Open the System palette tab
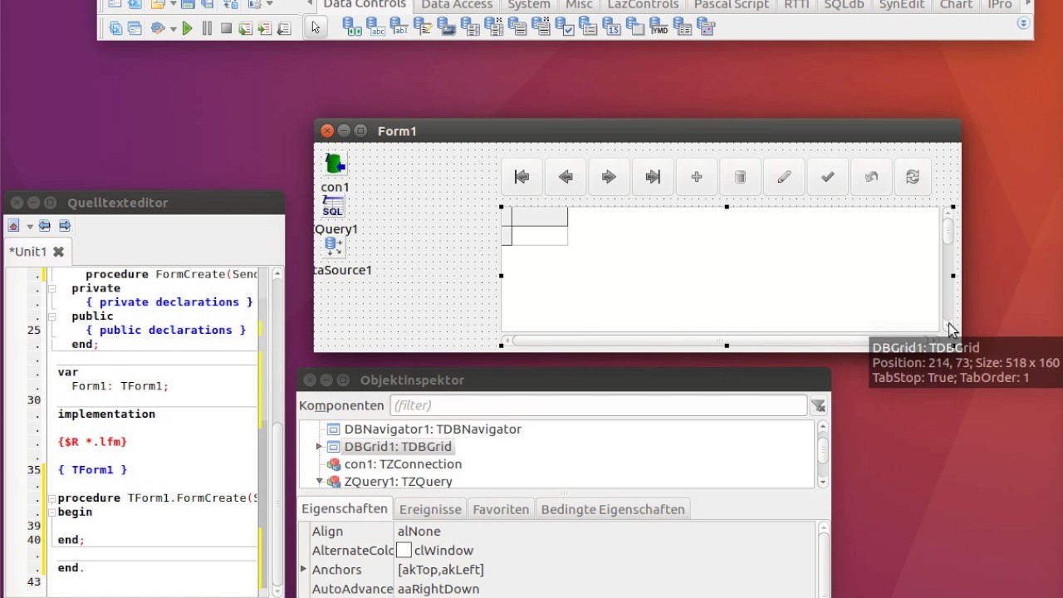 pyautogui.click(x=529, y=5)
